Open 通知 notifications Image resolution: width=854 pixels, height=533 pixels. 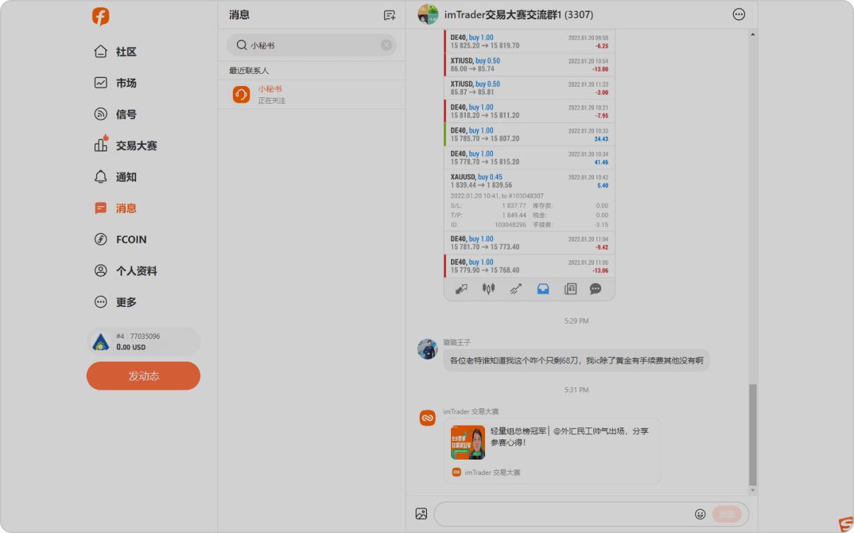click(x=115, y=177)
